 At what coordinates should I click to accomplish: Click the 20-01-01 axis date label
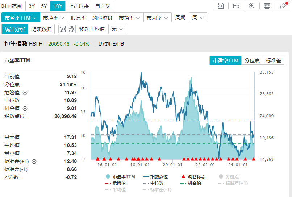[x=172, y=165]
